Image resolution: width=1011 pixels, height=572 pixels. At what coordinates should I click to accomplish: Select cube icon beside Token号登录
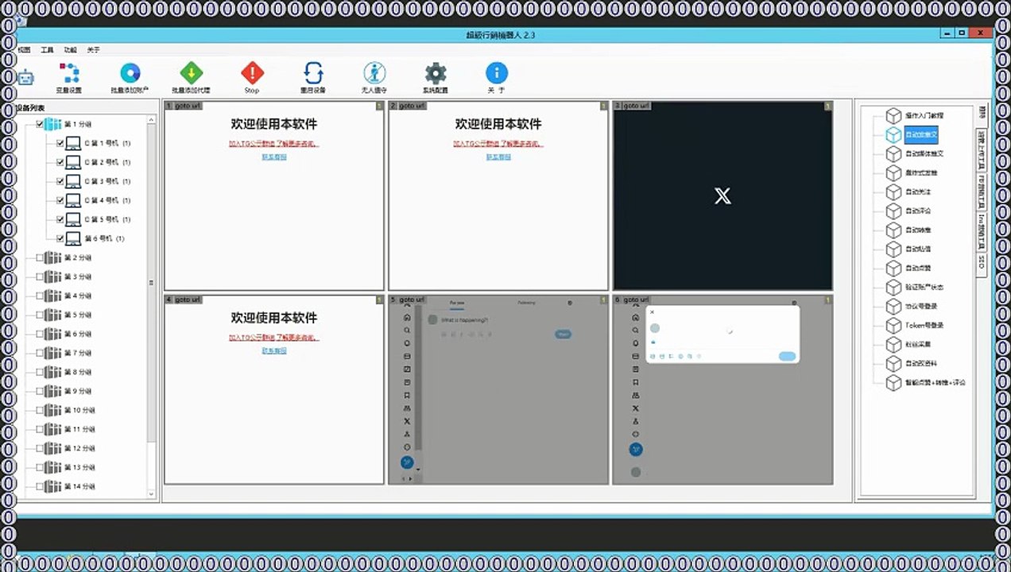[894, 325]
